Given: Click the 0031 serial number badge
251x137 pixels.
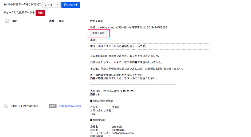Looking at the screenshot, I should coord(53,106).
